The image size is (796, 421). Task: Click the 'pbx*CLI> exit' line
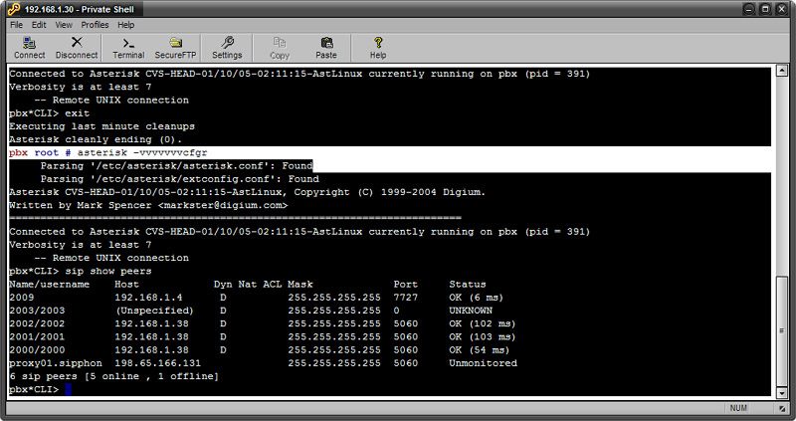point(49,113)
